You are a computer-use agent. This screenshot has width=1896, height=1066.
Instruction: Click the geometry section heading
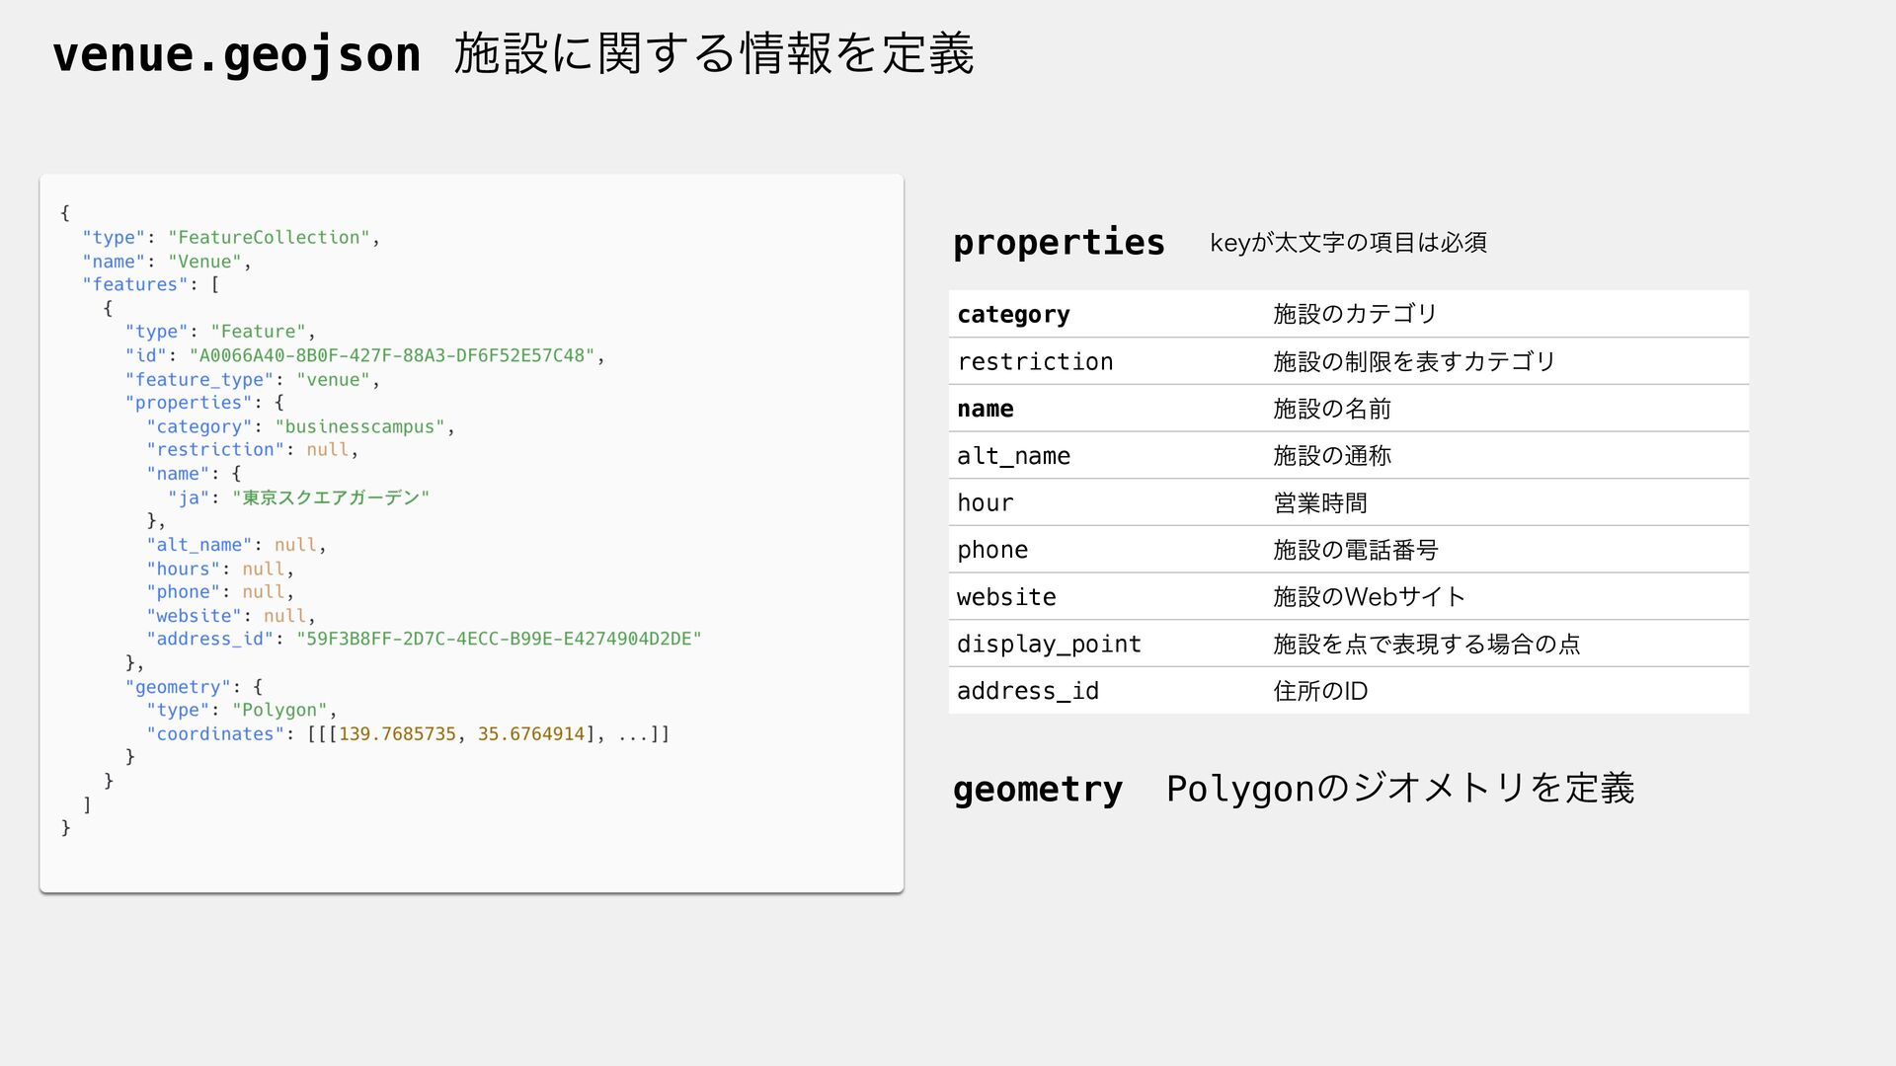tap(1038, 790)
